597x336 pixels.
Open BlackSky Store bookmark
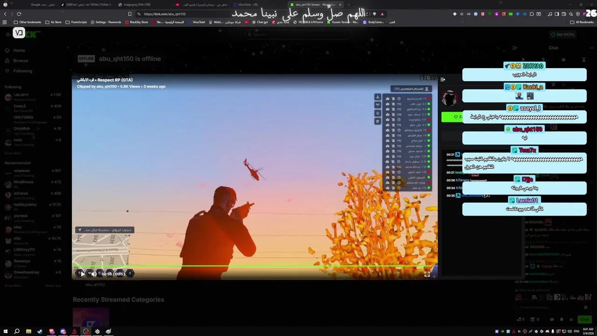[x=136, y=22]
